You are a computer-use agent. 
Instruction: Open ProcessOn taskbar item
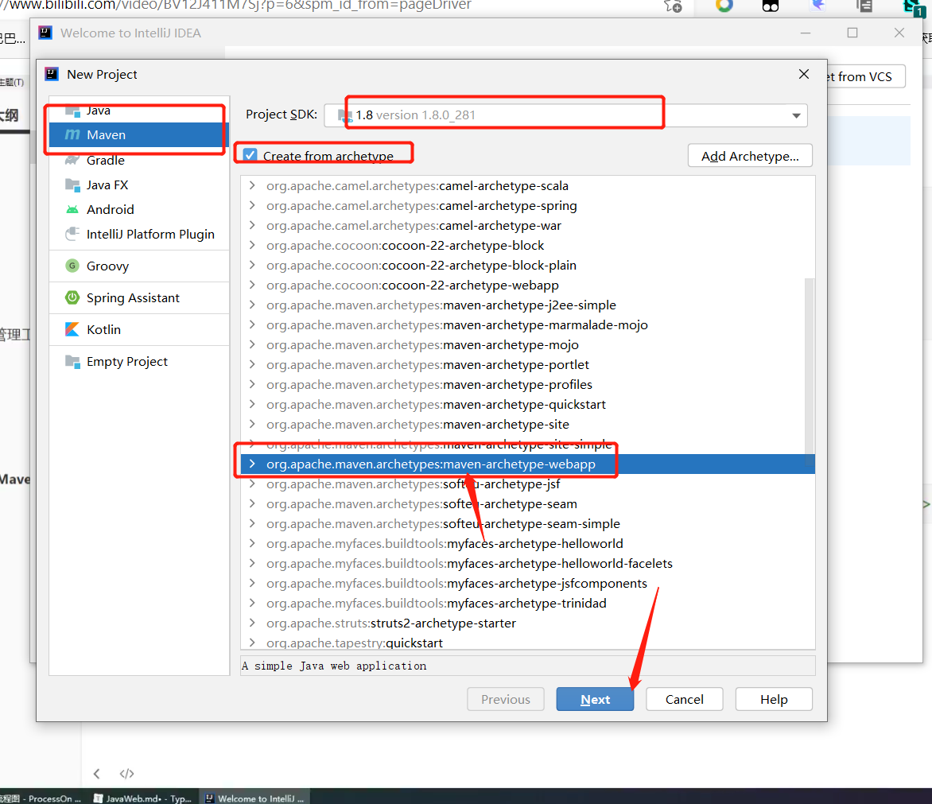click(x=41, y=798)
